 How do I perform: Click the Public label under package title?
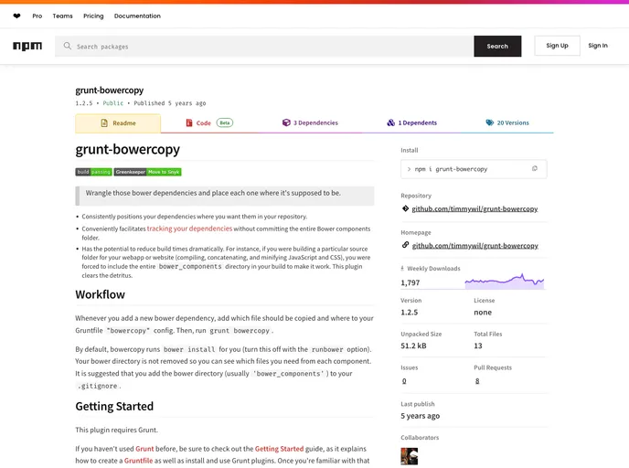click(112, 103)
